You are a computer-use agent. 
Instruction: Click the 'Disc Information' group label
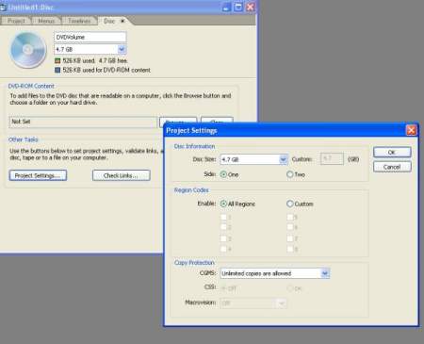coord(194,146)
